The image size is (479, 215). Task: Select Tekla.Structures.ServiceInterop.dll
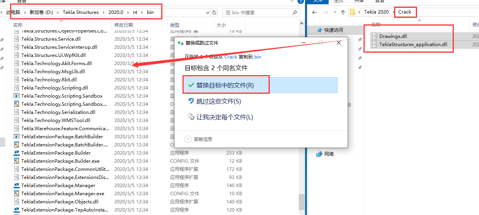pos(59,47)
